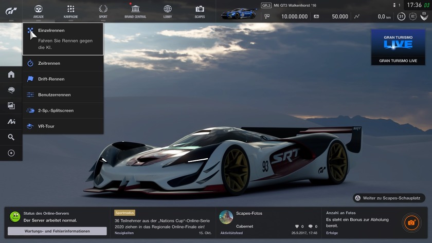Viewport: 432px width, 243px height.
Task: Click the controller player count indicator
Action: pos(397,5)
